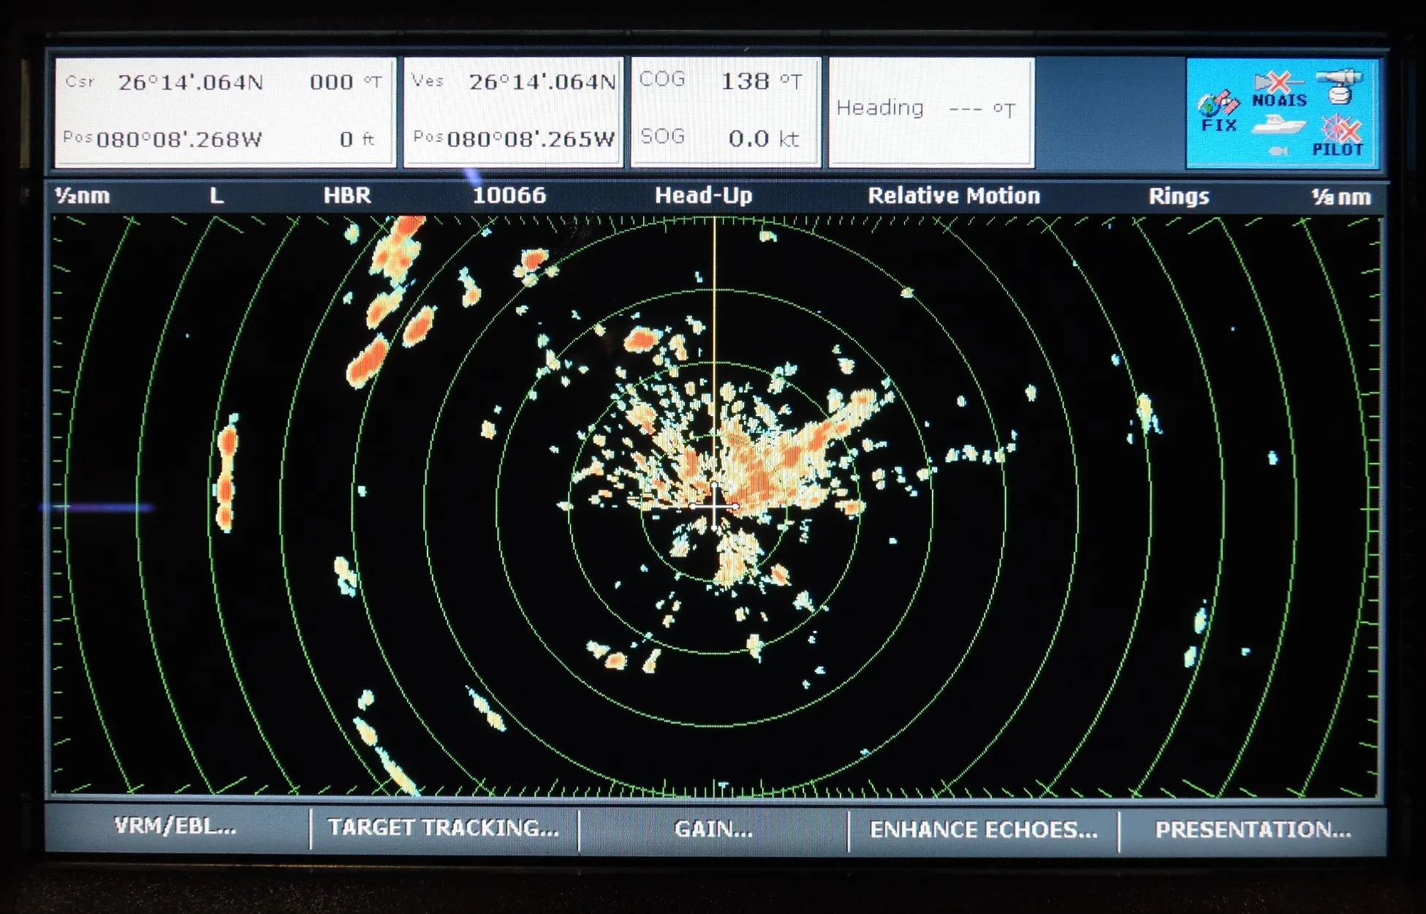The image size is (1426, 914).
Task: Open the VRM/EBL... soft key
Action: click(x=175, y=828)
